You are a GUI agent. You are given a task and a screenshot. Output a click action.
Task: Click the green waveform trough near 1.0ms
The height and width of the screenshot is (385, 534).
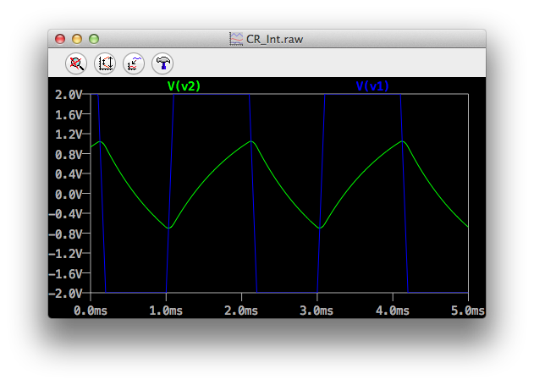pyautogui.click(x=170, y=228)
